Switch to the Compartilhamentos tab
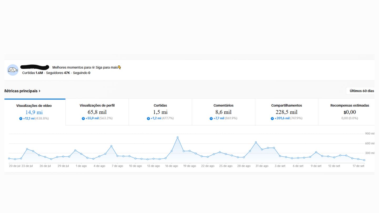Viewport: 379px width, 213px height. tap(287, 112)
